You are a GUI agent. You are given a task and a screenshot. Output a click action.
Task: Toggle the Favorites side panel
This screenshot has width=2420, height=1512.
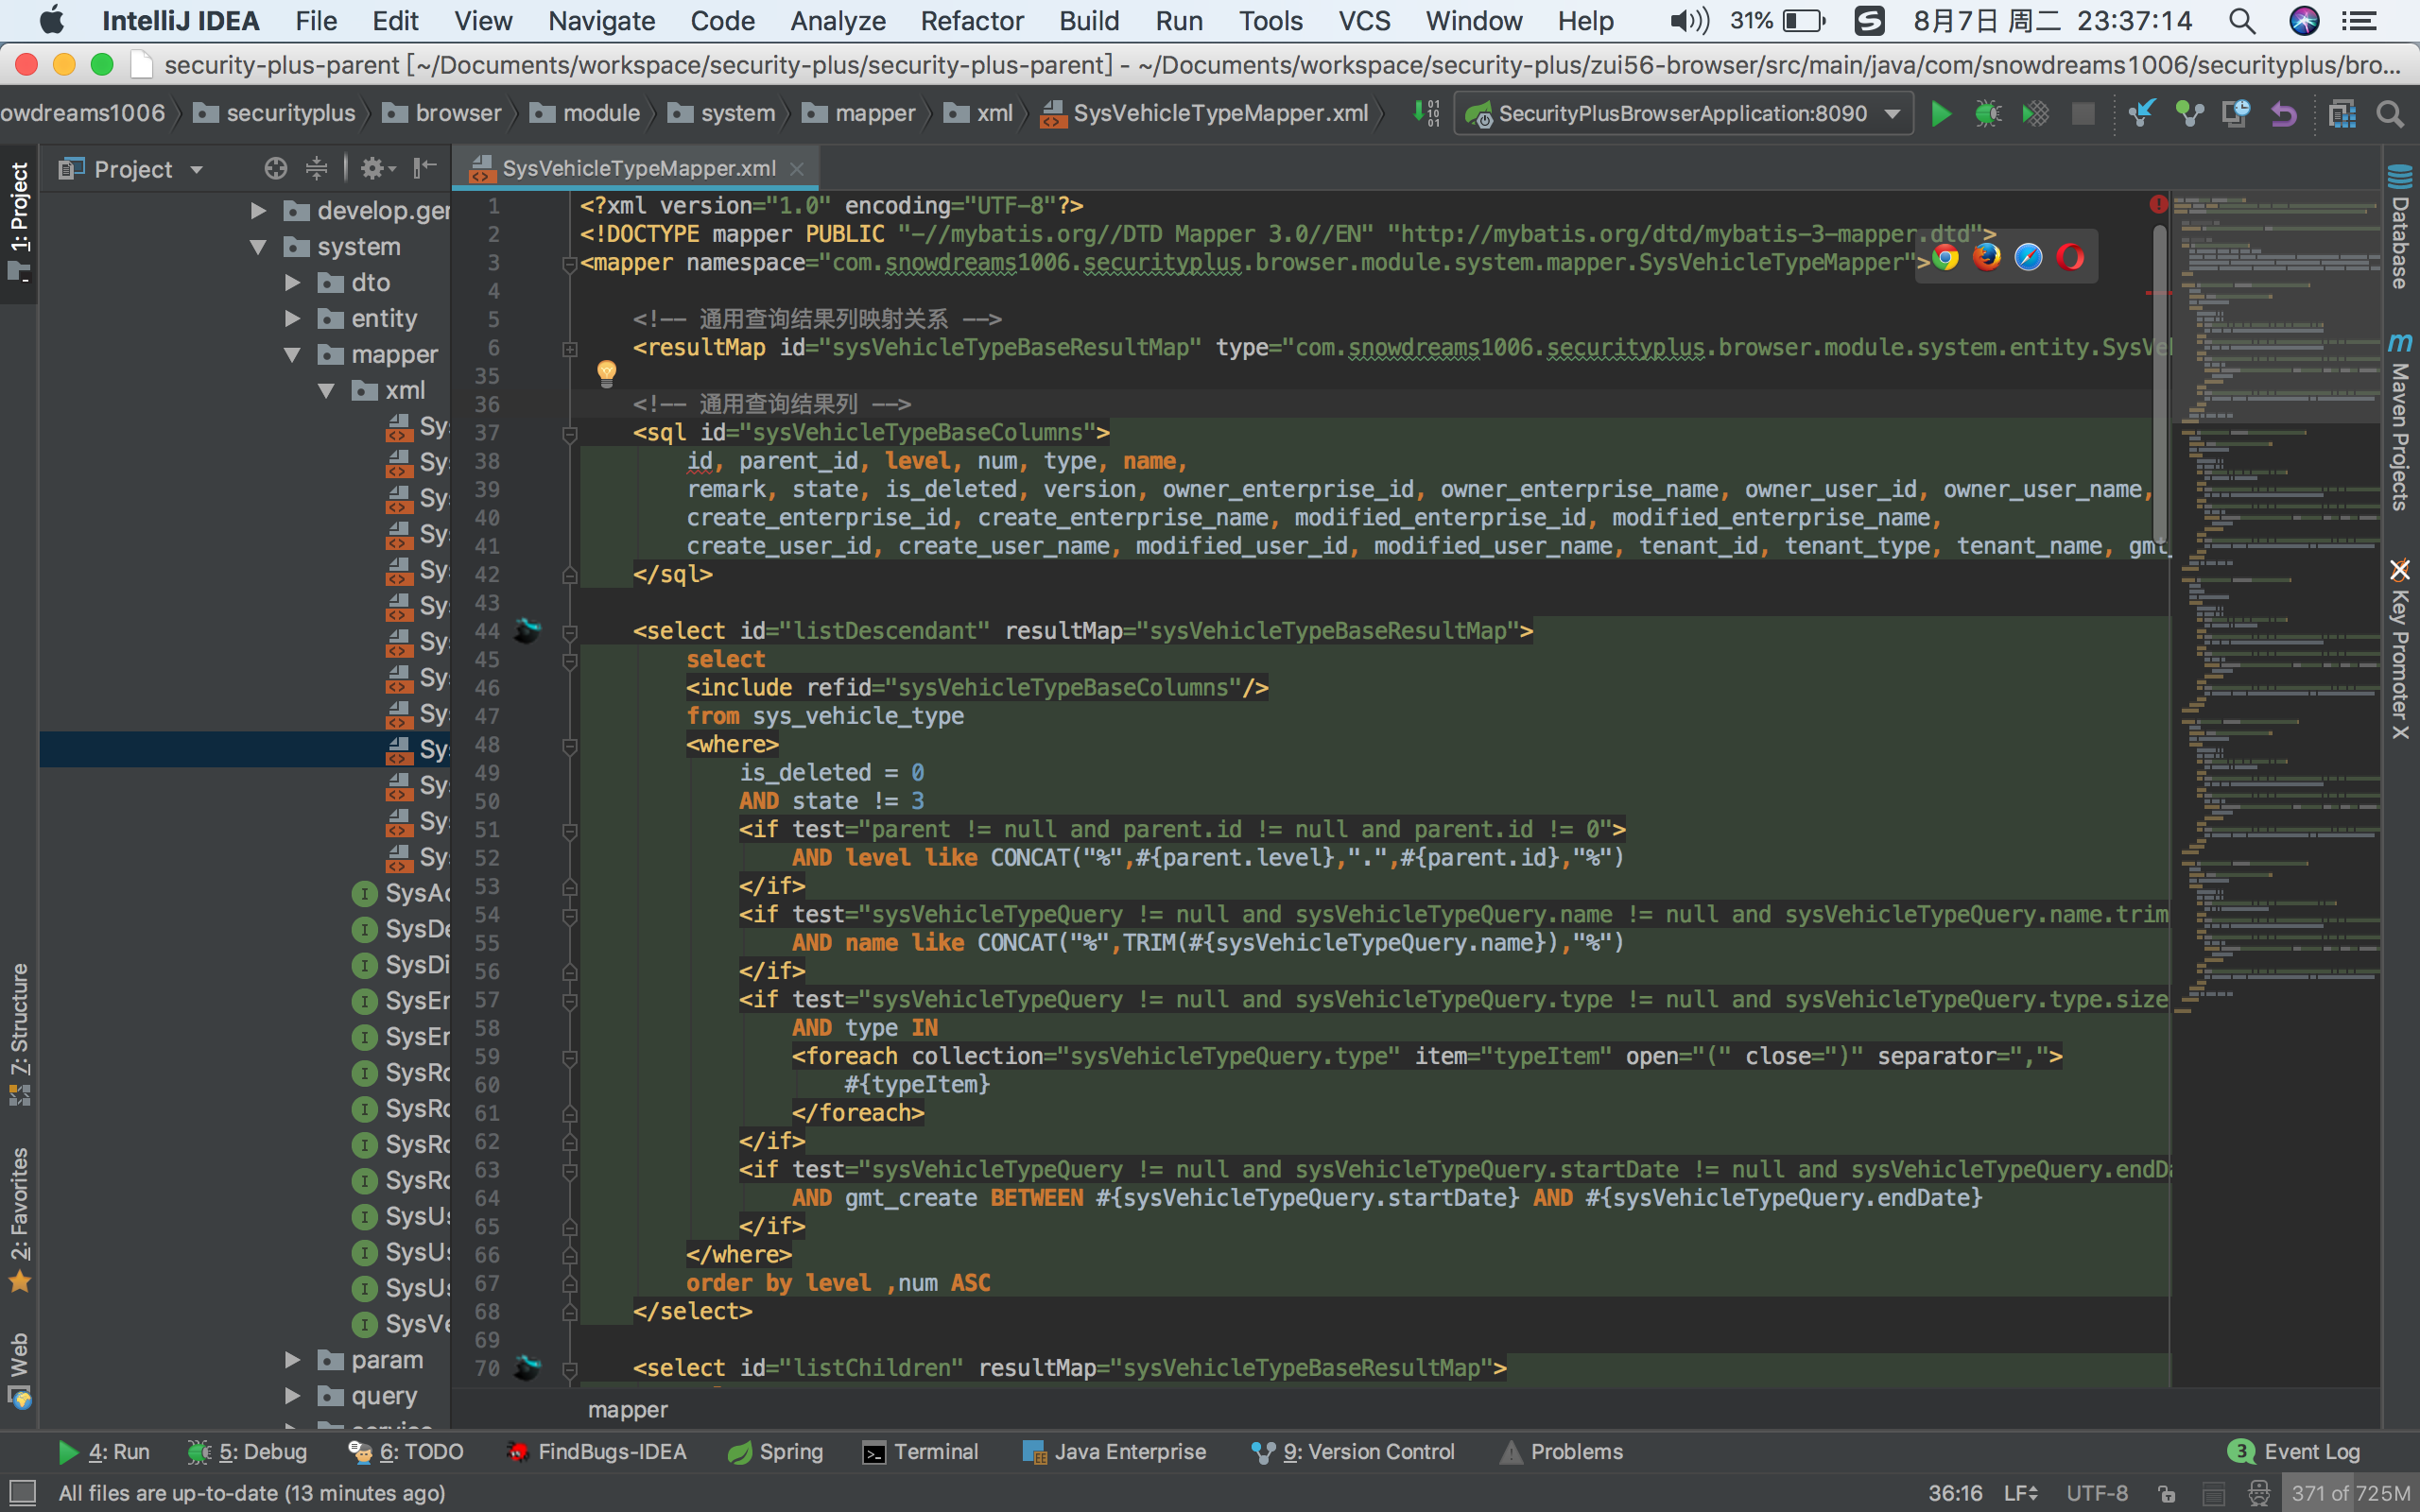point(19,1219)
